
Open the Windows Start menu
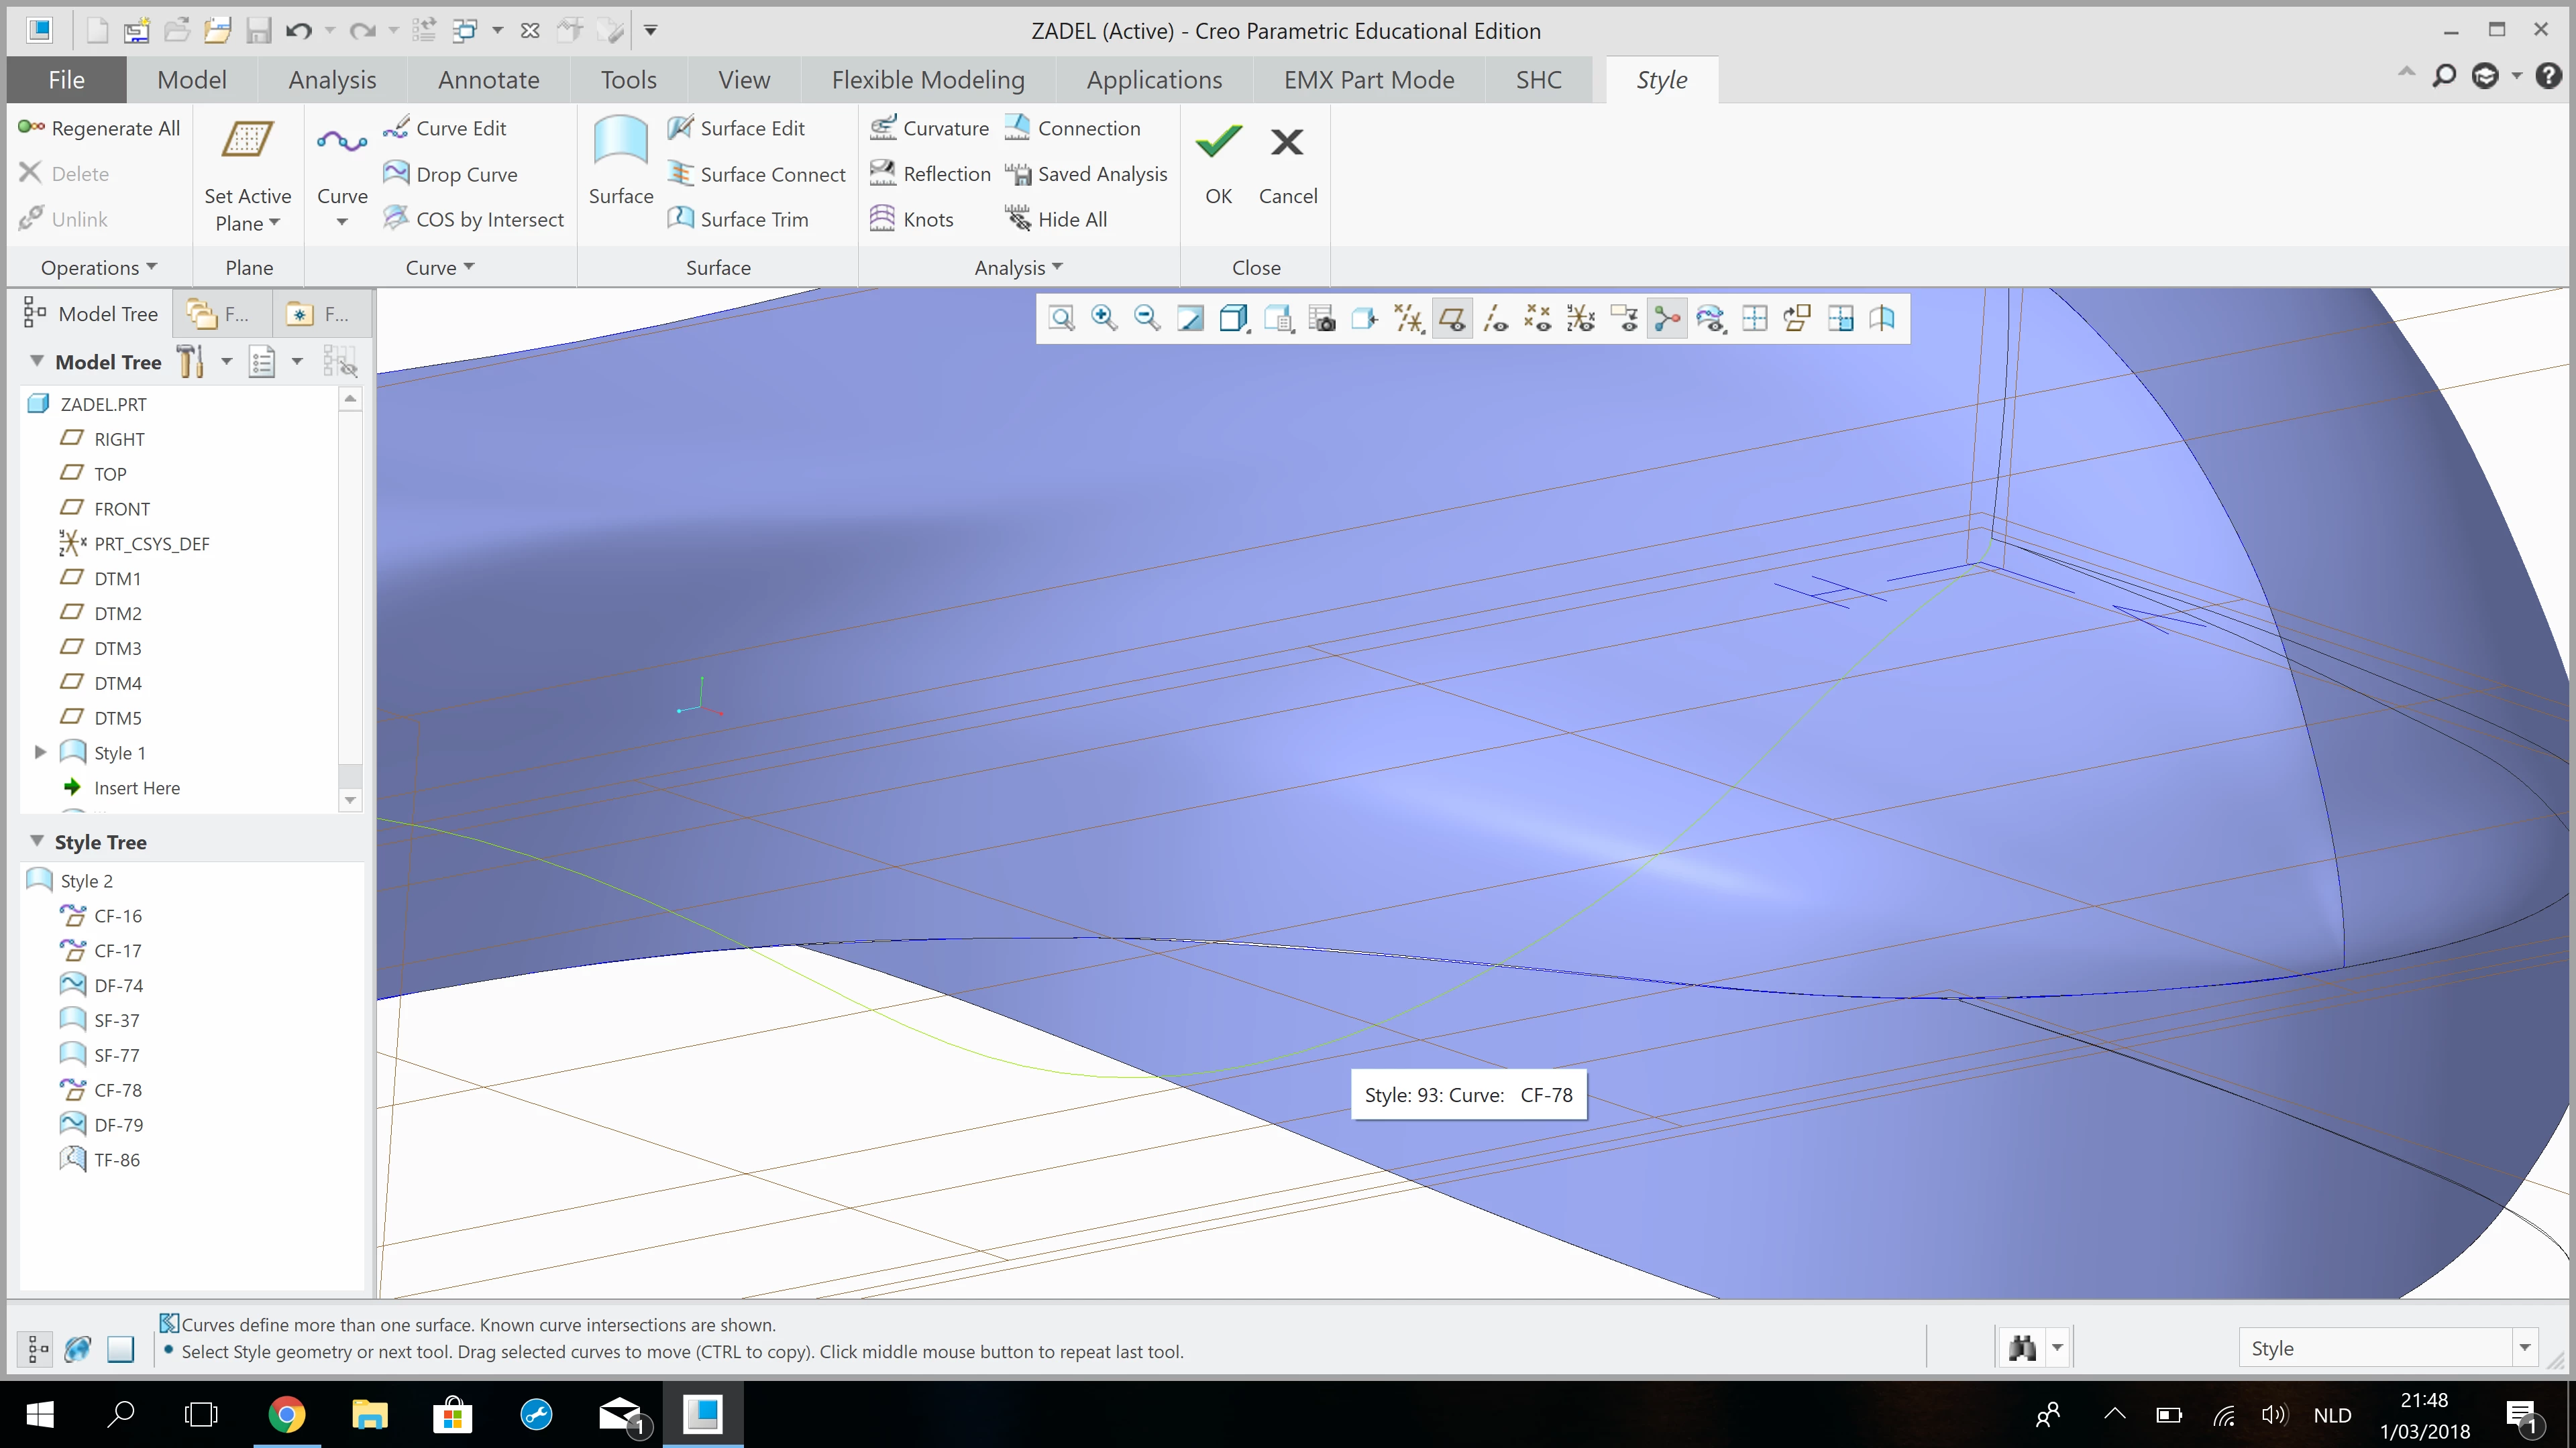click(x=39, y=1414)
